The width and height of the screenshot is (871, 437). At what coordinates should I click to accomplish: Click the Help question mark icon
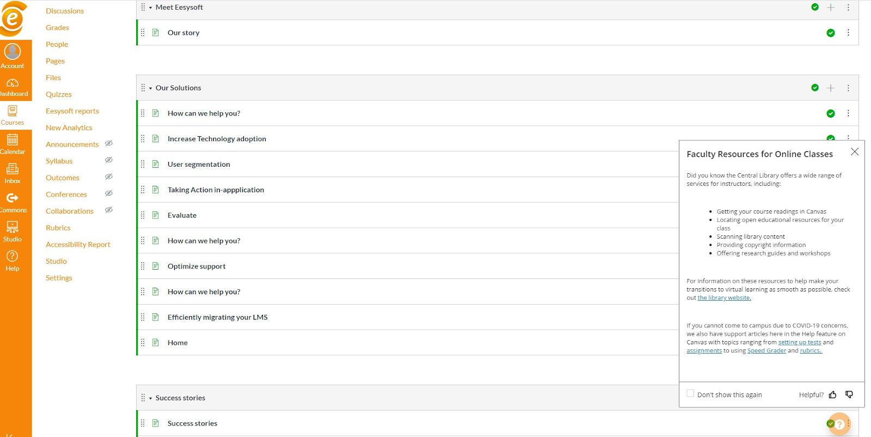pos(13,257)
